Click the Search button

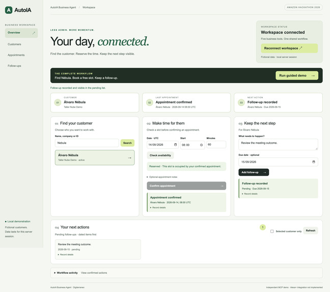pyautogui.click(x=127, y=143)
